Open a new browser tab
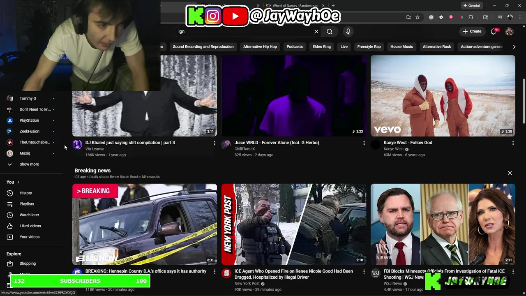This screenshot has width=526, height=296. 333,6
